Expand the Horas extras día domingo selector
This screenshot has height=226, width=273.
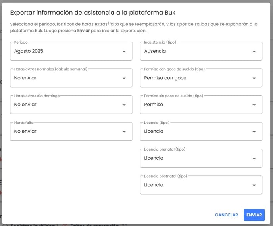71,105
